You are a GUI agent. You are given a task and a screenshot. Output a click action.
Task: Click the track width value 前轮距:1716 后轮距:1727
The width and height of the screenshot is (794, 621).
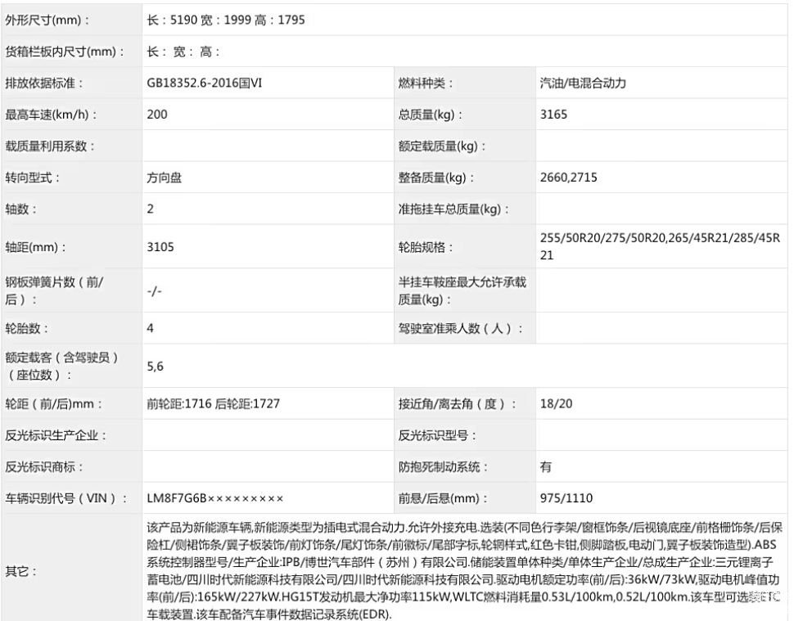(x=213, y=403)
